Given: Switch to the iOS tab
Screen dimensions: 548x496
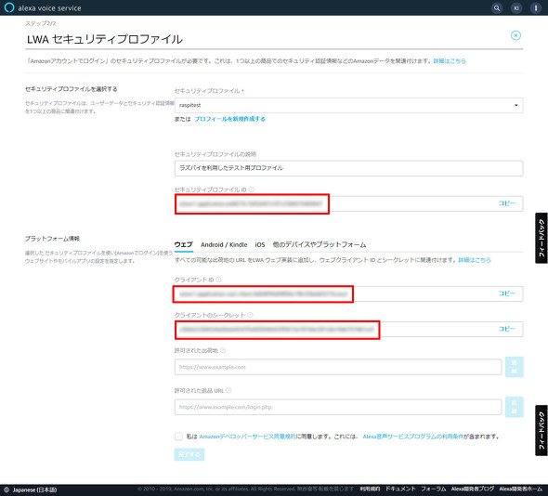Looking at the screenshot, I should click(x=260, y=244).
